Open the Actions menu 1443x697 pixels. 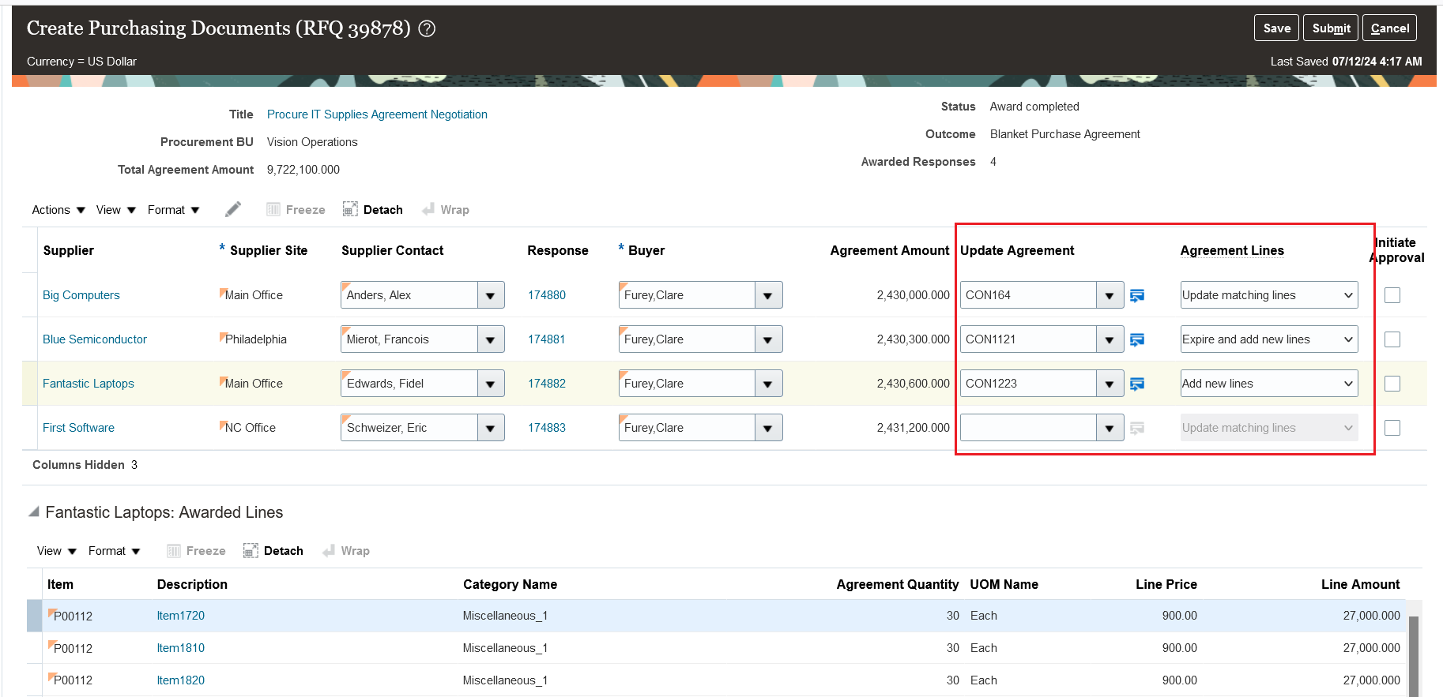[58, 209]
